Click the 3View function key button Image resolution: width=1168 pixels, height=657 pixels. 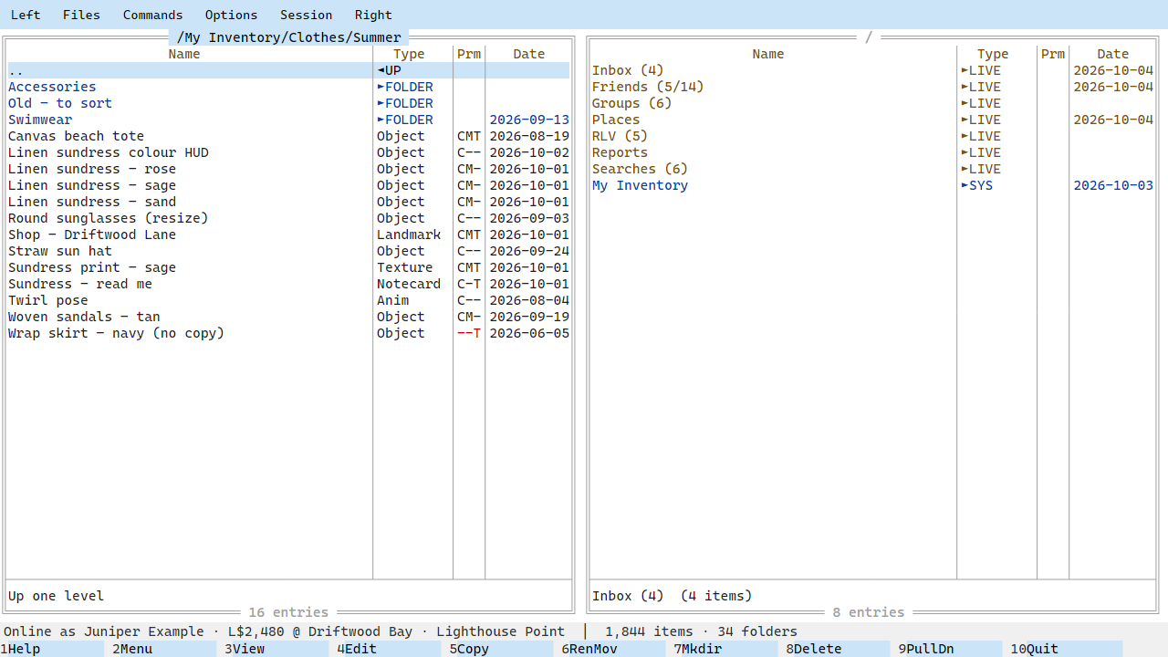tap(276, 649)
